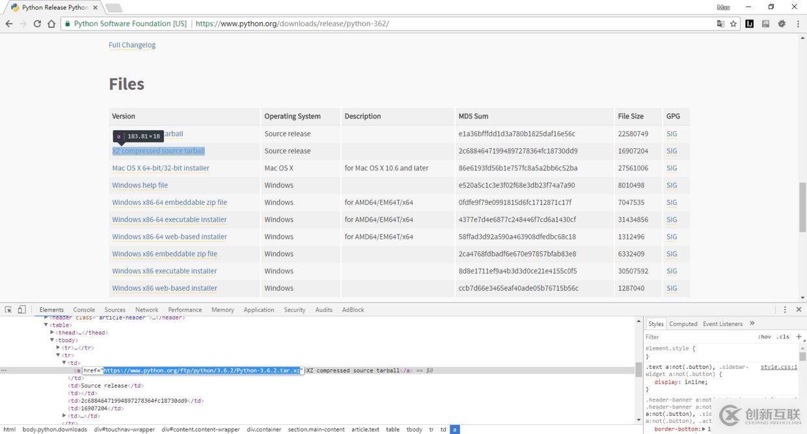Select section.main-content in the breadcrumb

tap(316, 429)
